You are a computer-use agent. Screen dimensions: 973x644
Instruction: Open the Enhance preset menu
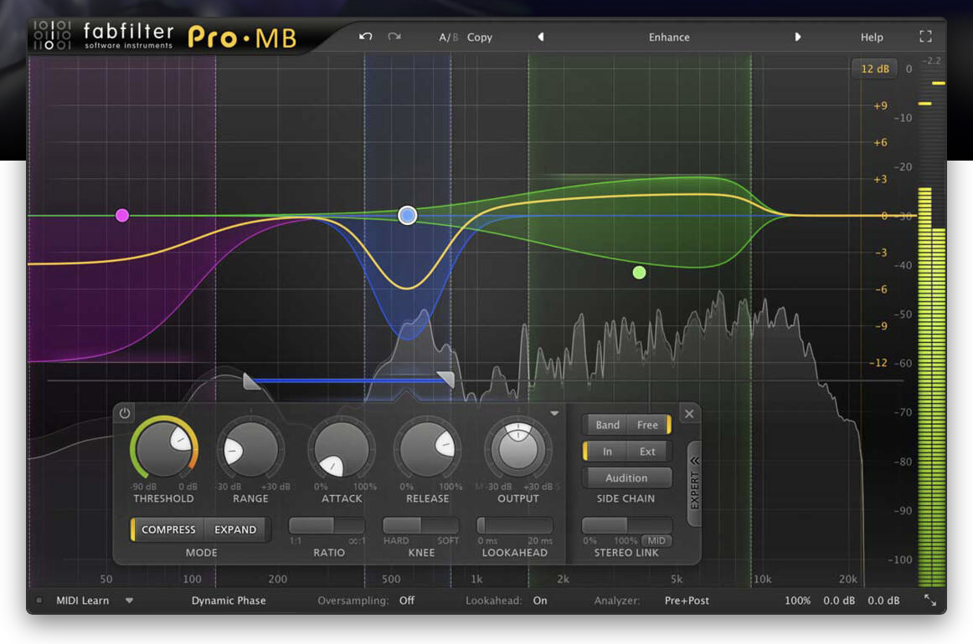click(669, 37)
